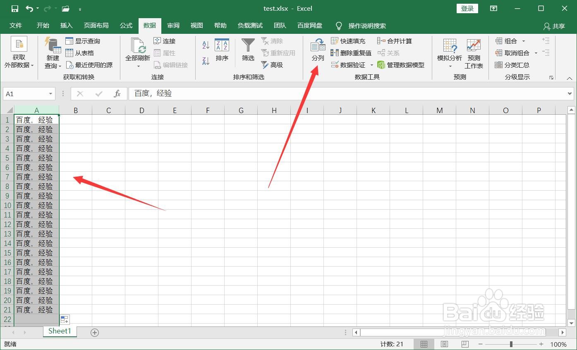Select column A header

point(37,110)
